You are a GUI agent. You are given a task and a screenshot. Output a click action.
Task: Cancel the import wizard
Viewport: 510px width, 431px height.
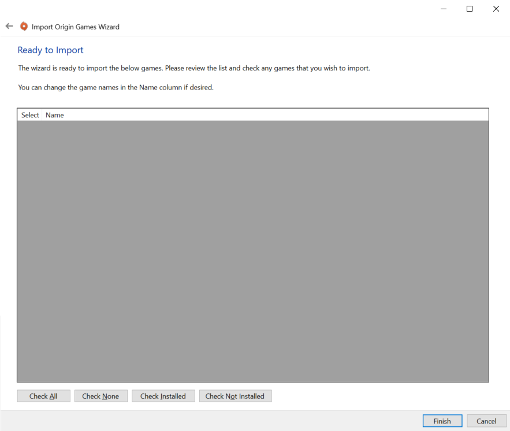click(x=486, y=421)
